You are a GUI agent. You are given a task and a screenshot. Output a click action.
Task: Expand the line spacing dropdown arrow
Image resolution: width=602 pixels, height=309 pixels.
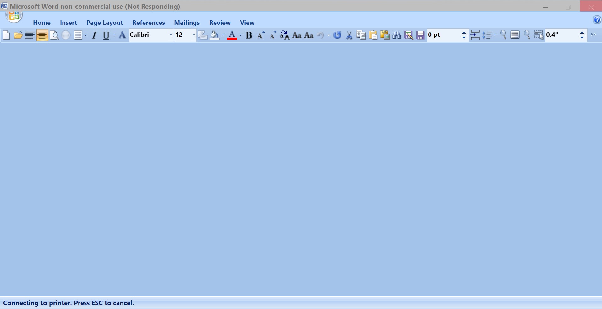495,35
